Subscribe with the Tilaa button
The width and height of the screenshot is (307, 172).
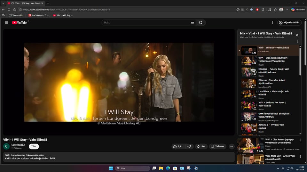pyautogui.click(x=34, y=147)
